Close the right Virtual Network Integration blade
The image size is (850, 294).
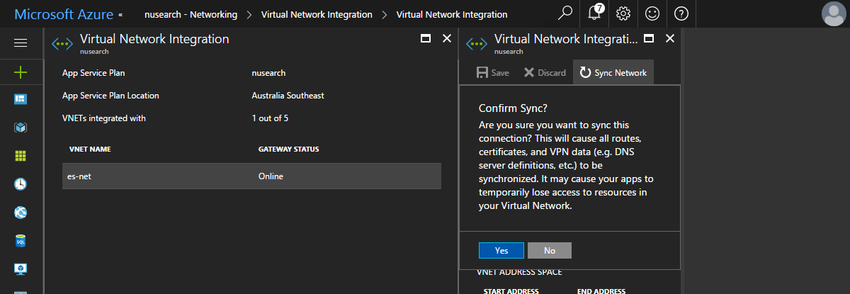point(670,39)
